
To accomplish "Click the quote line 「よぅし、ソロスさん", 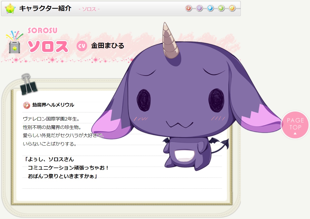I will 49,159.
